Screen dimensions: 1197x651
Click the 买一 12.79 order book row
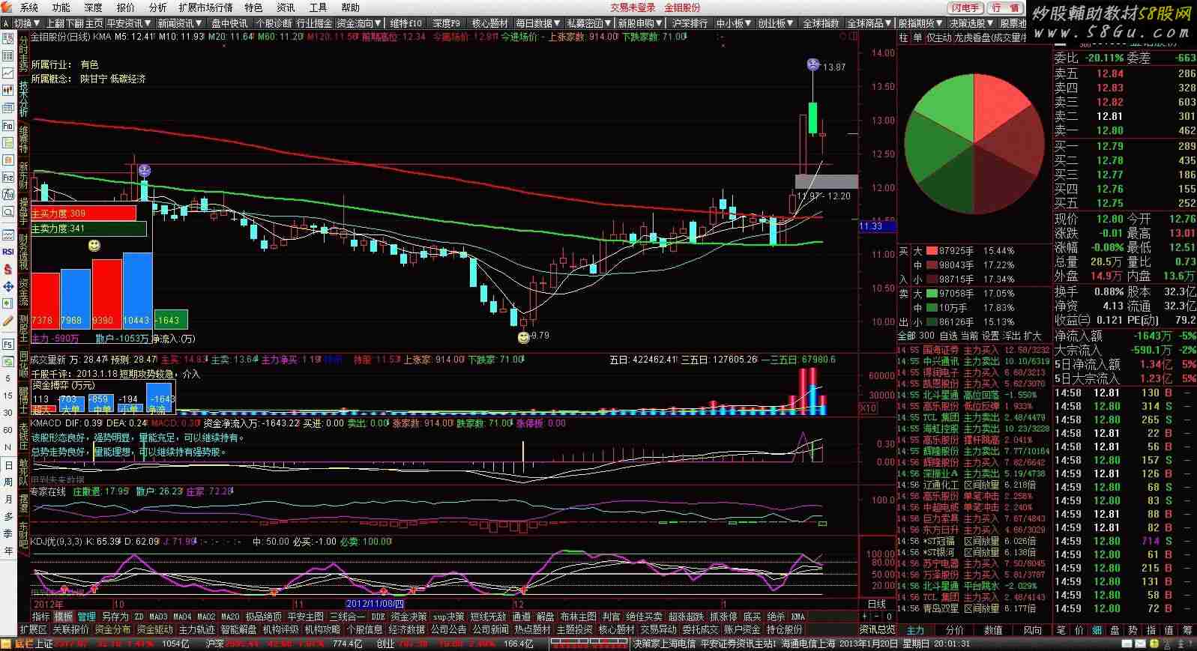coord(1125,146)
